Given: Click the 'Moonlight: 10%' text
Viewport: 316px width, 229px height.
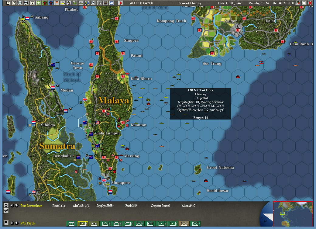Looking at the screenshot, I should (259, 3).
